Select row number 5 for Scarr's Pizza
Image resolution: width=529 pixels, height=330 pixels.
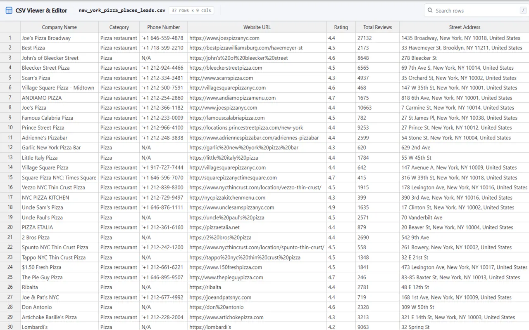pyautogui.click(x=10, y=78)
